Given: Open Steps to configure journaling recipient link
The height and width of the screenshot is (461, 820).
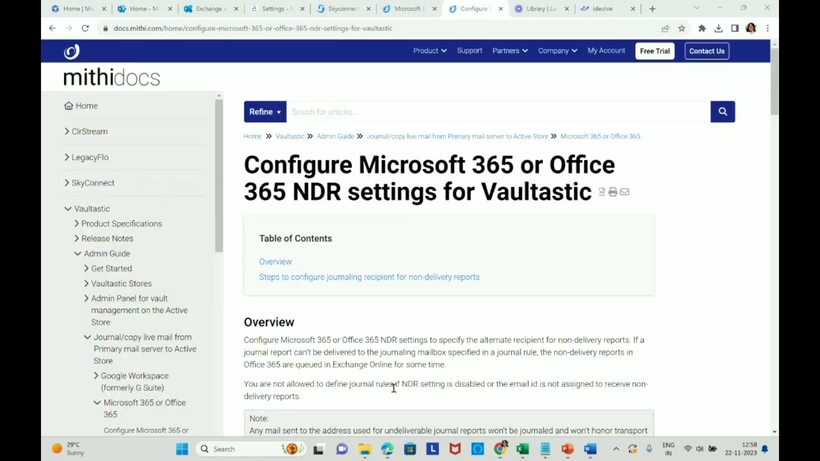Looking at the screenshot, I should coord(369,277).
